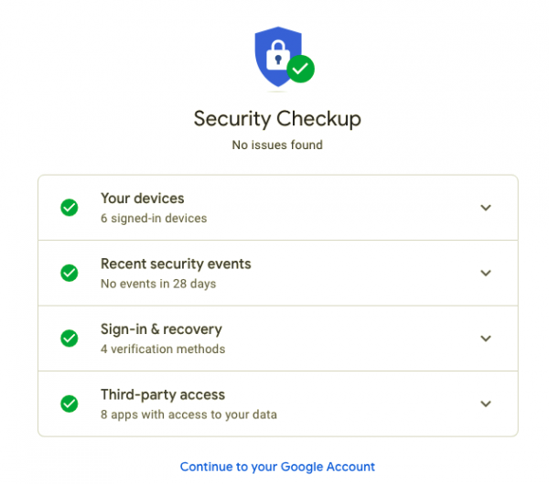The height and width of the screenshot is (484, 549).
Task: Follow the Continue to your Google Account link
Action: click(277, 467)
